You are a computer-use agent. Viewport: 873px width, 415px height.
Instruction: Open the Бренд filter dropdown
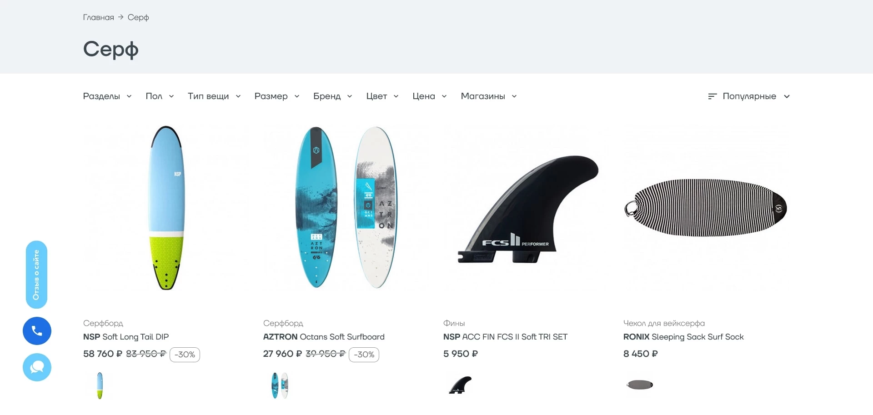[333, 96]
